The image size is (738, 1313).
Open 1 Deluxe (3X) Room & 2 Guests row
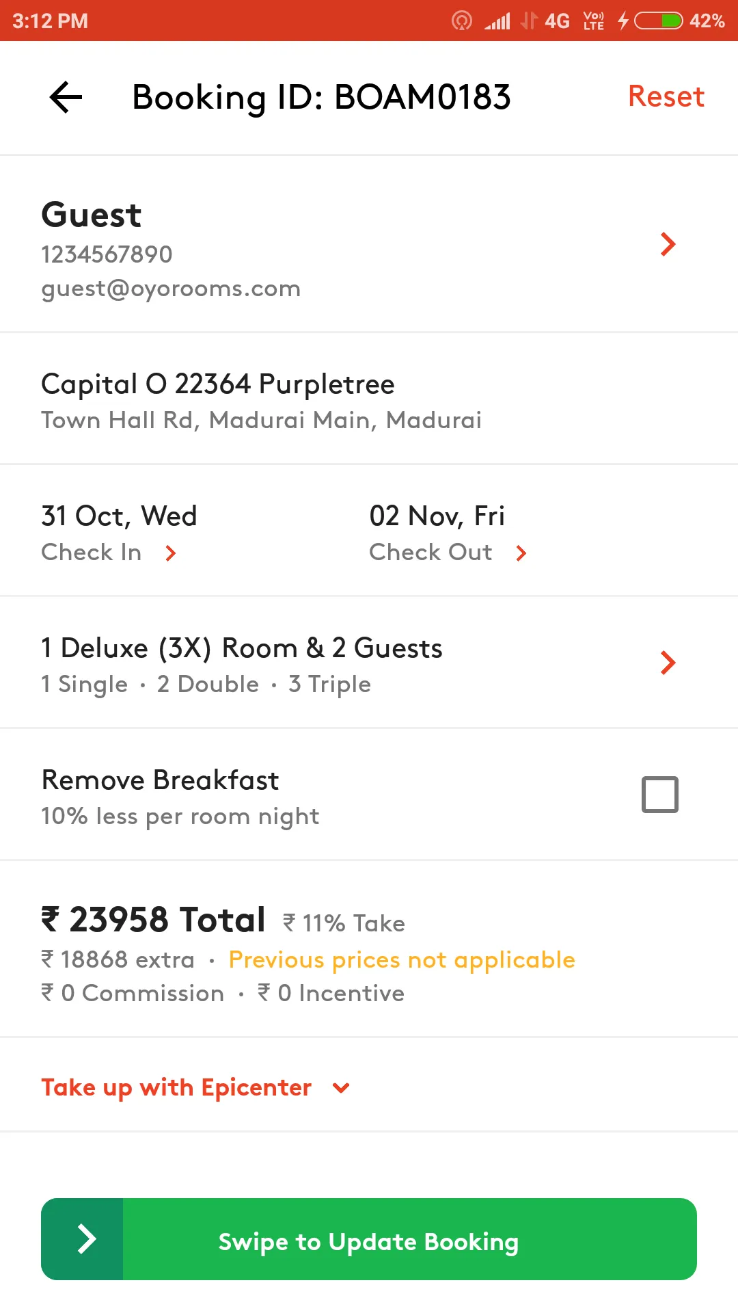point(369,662)
